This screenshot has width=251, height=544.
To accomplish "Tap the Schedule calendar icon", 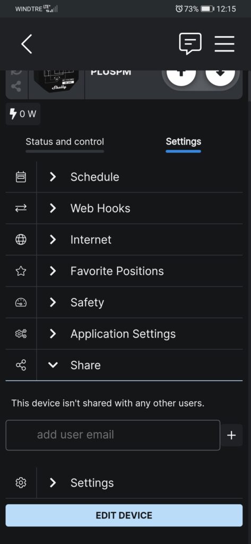I will (21, 177).
